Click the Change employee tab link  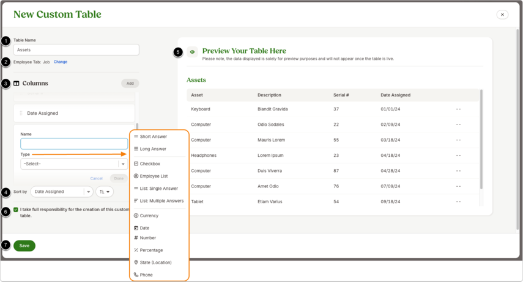[61, 62]
